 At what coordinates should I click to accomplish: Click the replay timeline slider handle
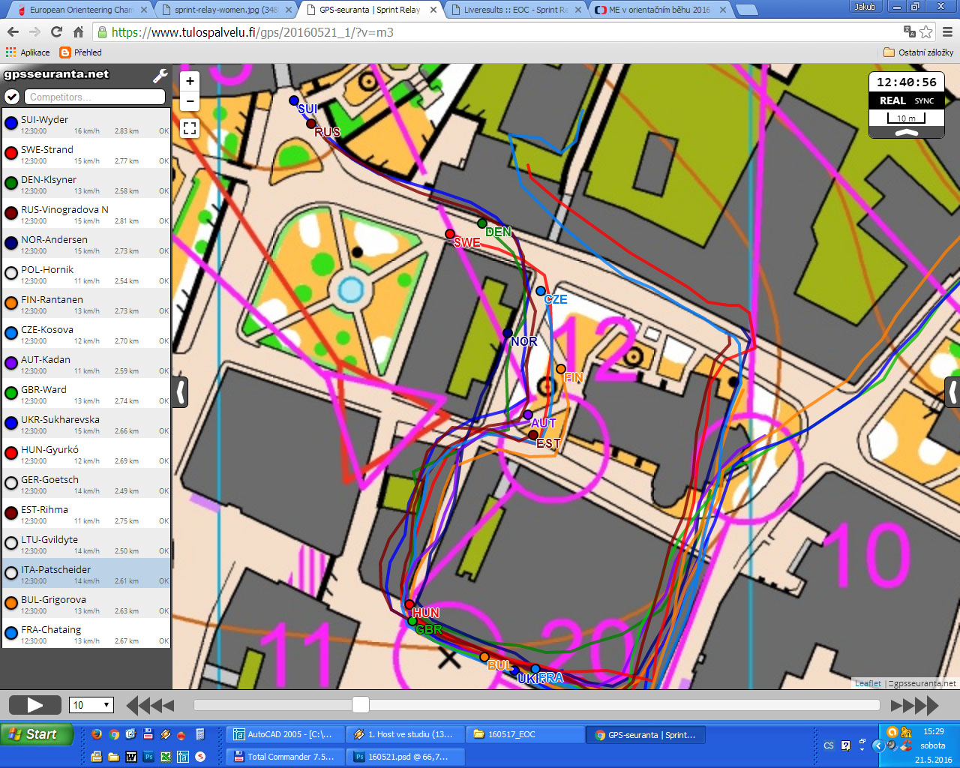361,704
